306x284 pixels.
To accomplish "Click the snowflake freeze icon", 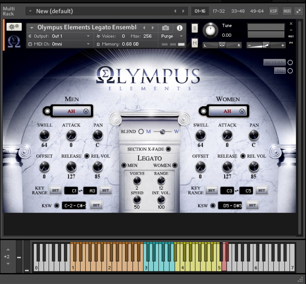I will click(14, 27).
